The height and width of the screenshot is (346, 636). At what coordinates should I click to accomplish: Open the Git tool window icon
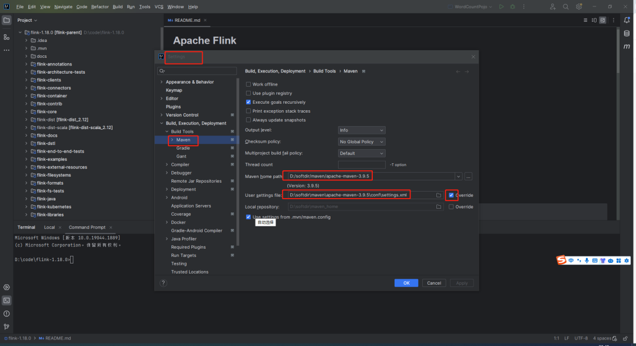[6, 327]
